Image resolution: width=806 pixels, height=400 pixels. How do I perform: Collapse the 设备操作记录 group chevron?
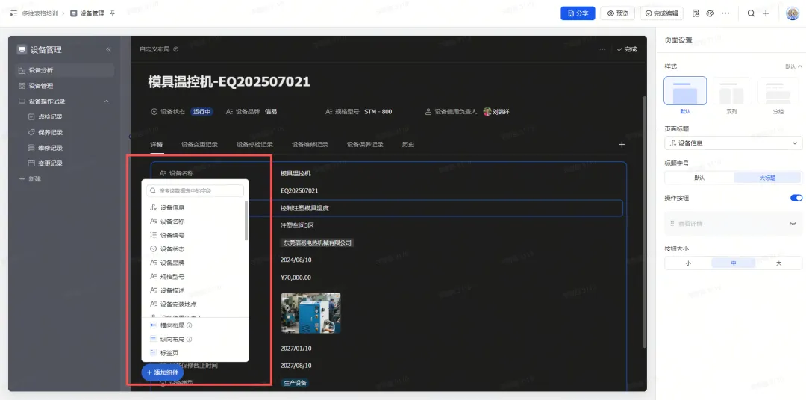click(107, 101)
